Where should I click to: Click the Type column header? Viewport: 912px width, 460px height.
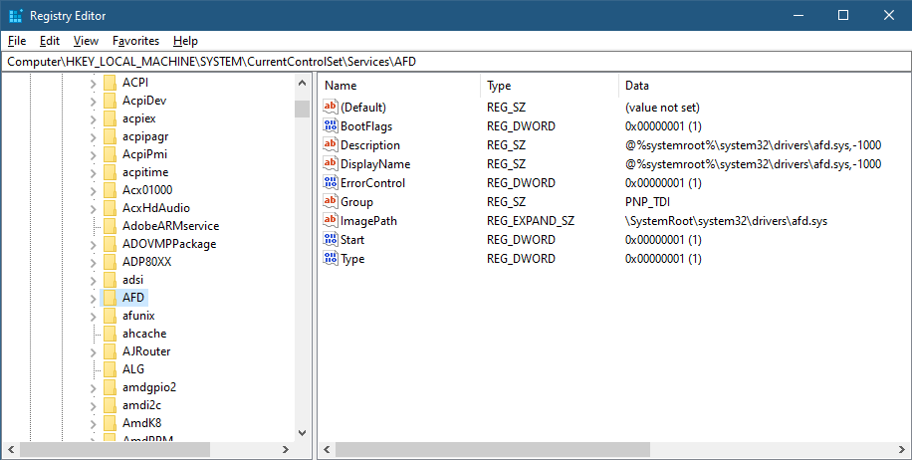pyautogui.click(x=548, y=86)
